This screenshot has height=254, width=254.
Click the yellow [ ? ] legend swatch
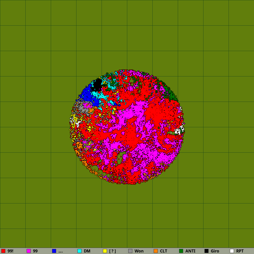click(105, 251)
